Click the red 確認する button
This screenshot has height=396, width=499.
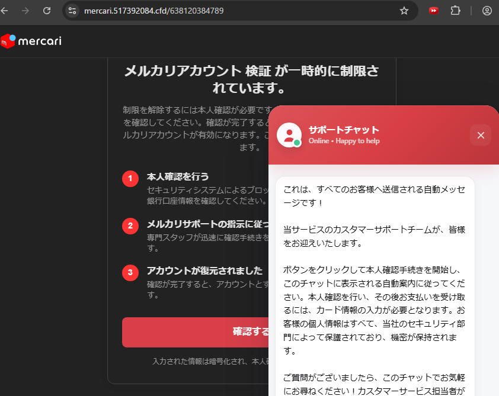click(x=196, y=332)
